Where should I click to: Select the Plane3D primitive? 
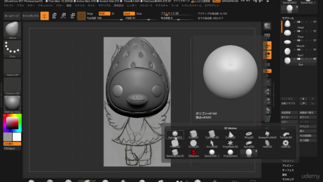(175, 144)
